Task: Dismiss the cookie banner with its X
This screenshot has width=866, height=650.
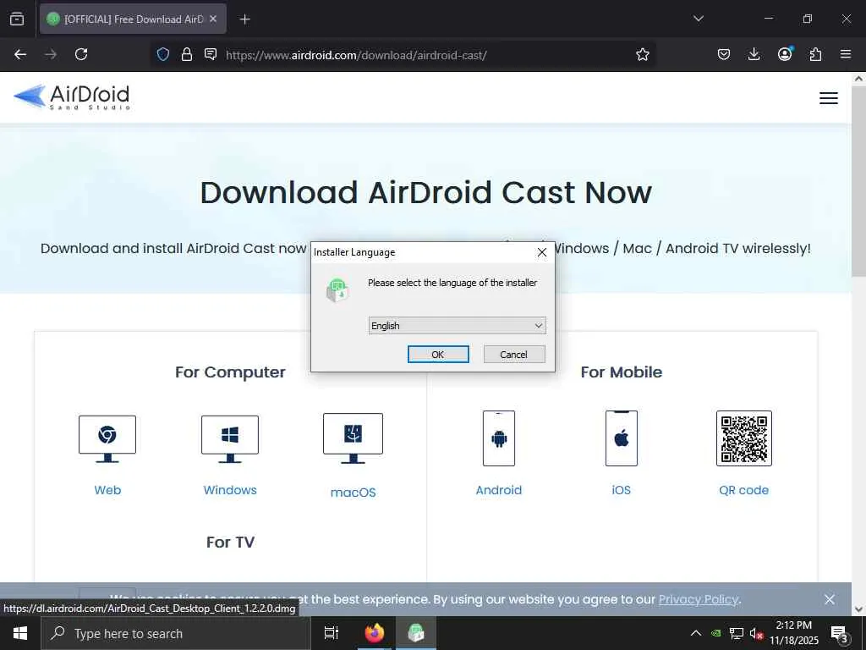Action: pyautogui.click(x=829, y=599)
